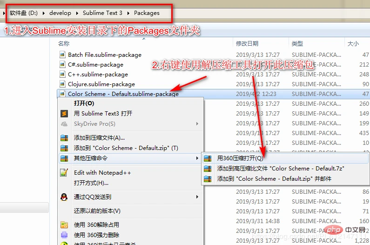Select 添加到压缩文件(A)... menu entry
This screenshot has width=370, height=245.
99,138
